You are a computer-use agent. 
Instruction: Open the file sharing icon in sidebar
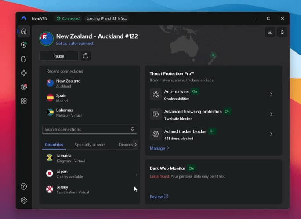pos(24,59)
